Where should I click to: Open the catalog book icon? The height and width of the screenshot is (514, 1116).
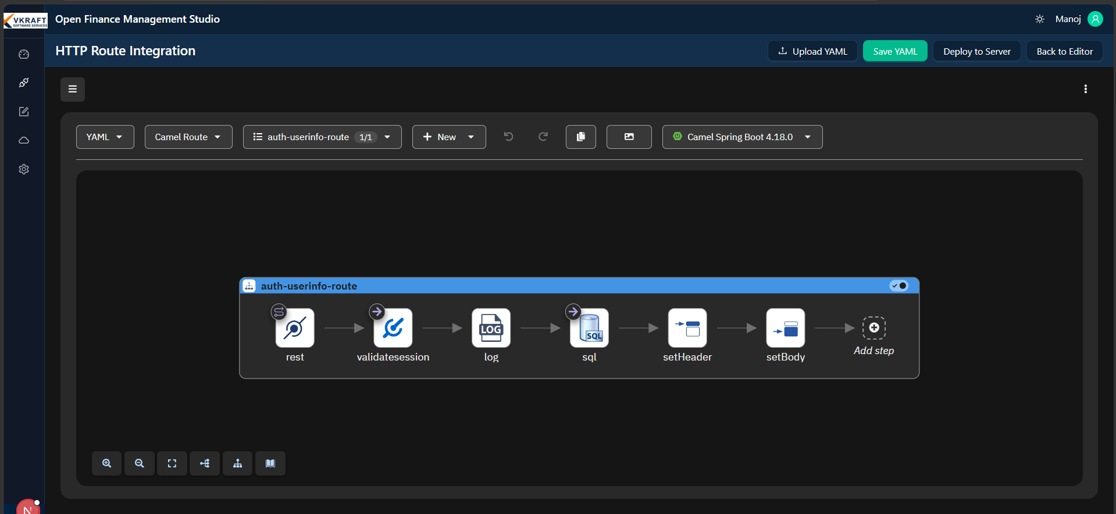point(270,463)
